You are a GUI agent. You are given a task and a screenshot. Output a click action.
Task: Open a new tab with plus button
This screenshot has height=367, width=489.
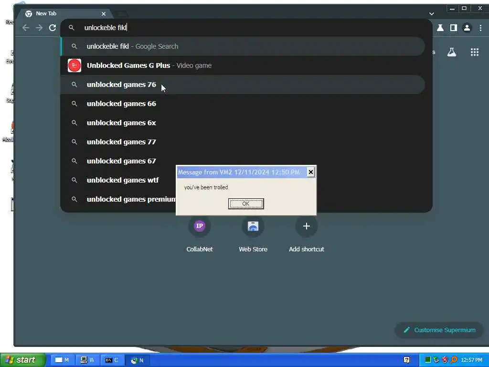click(122, 14)
